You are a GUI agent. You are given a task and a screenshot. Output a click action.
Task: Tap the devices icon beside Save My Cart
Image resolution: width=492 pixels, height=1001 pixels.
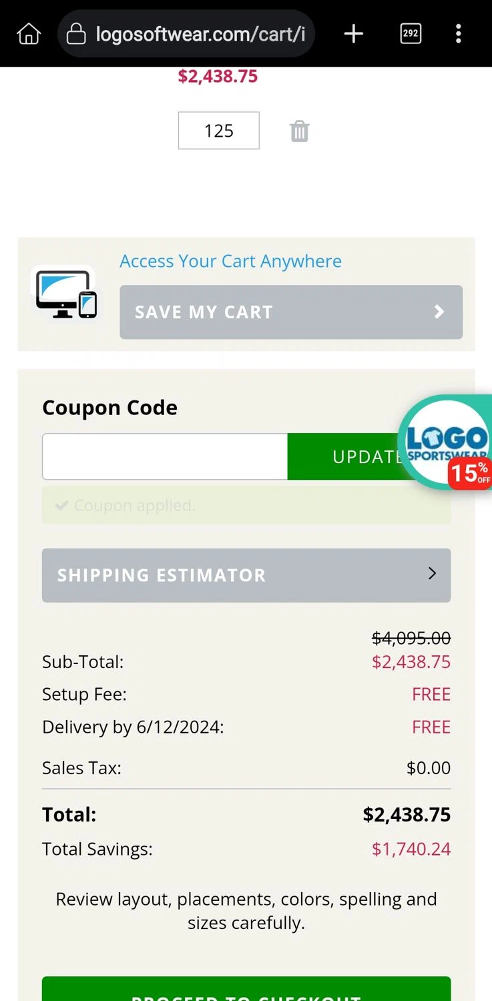[x=66, y=294]
